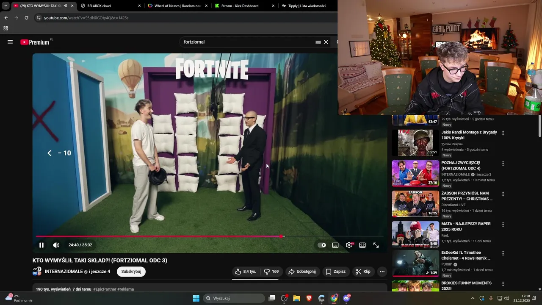This screenshot has height=305, width=542.
Task: Open Brave browser from the taskbar
Action: pyautogui.click(x=309, y=298)
